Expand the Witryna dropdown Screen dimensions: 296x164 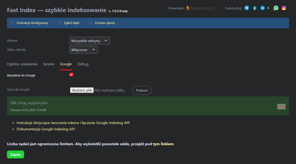click(89, 41)
